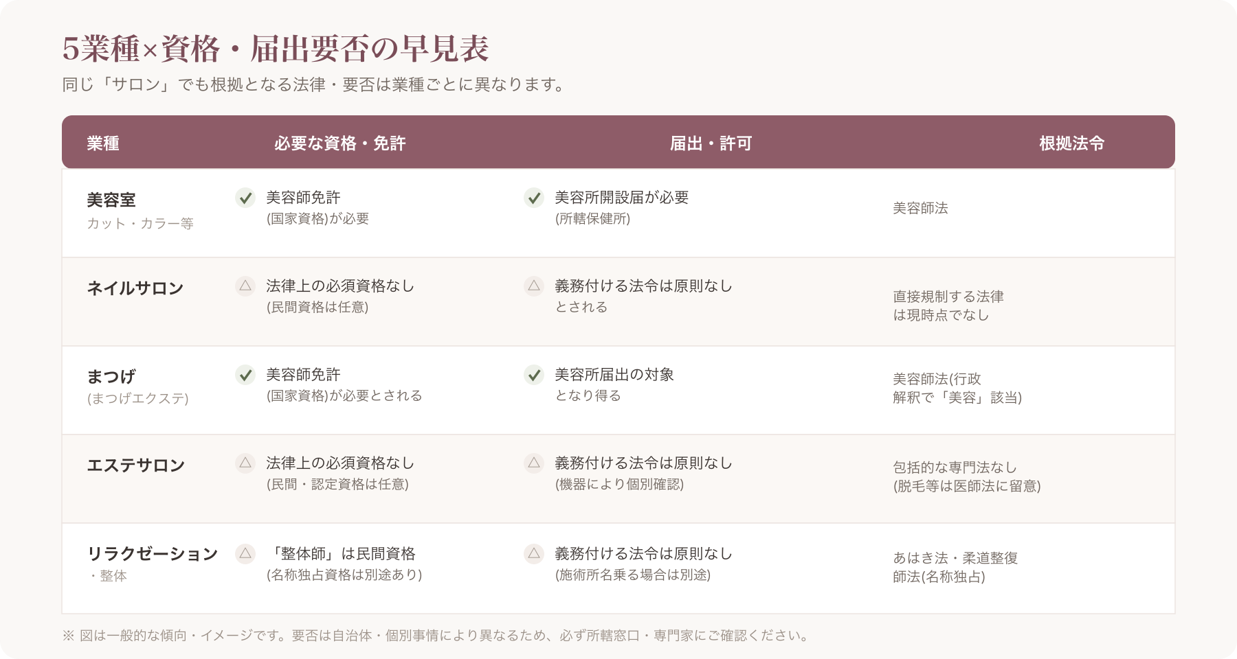The height and width of the screenshot is (659, 1237).
Task: Click the triangle icon beside 「整体師」は民間資格
Action: tap(245, 554)
